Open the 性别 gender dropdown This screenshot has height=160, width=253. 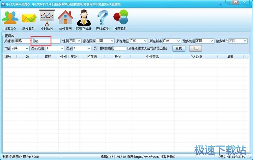75,41
